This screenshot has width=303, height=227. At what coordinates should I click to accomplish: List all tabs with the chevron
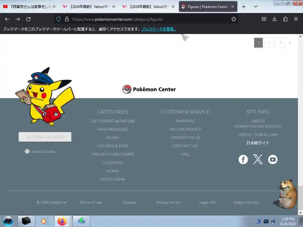[255, 7]
